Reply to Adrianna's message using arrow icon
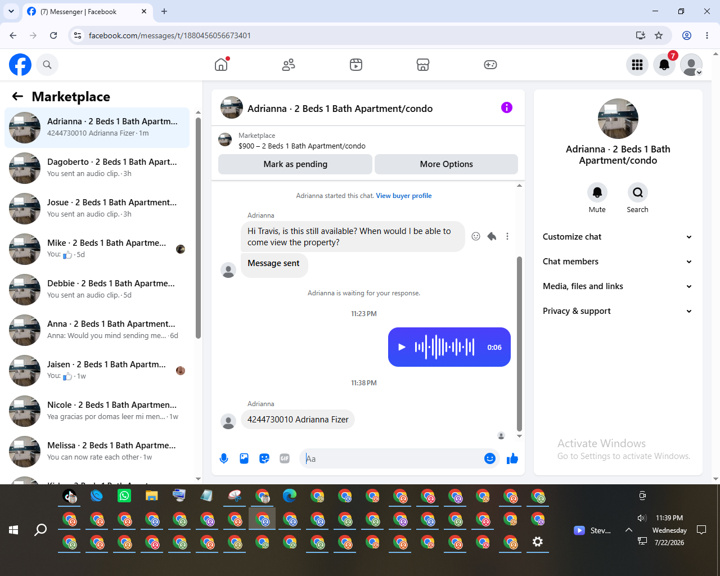This screenshot has width=720, height=576. (x=492, y=236)
